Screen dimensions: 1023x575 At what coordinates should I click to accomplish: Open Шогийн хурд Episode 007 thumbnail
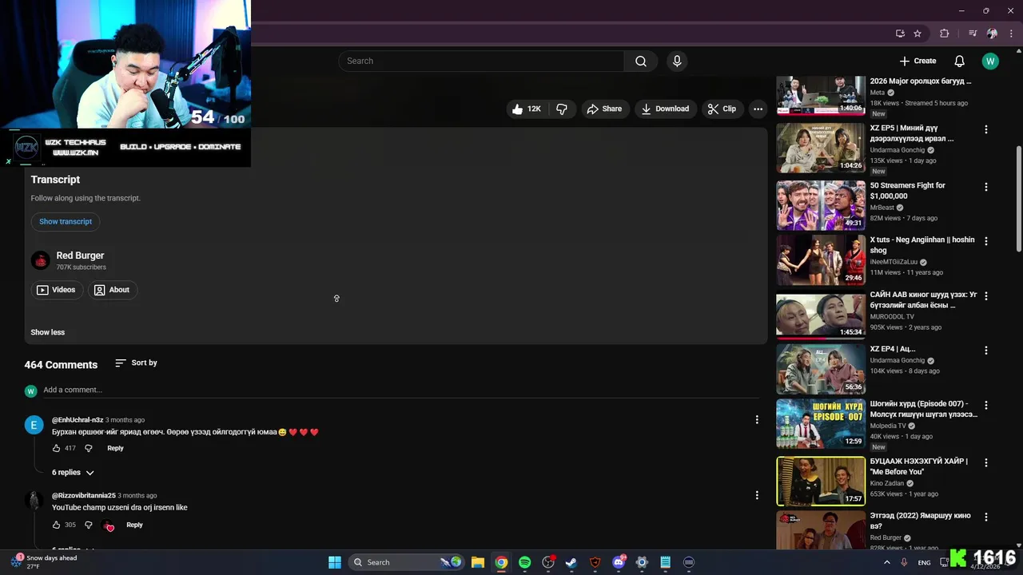(821, 423)
